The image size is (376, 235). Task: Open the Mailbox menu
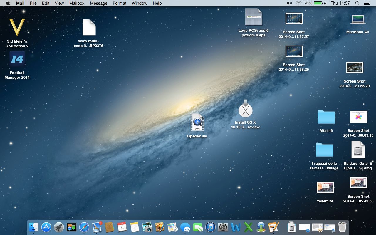[x=77, y=3]
